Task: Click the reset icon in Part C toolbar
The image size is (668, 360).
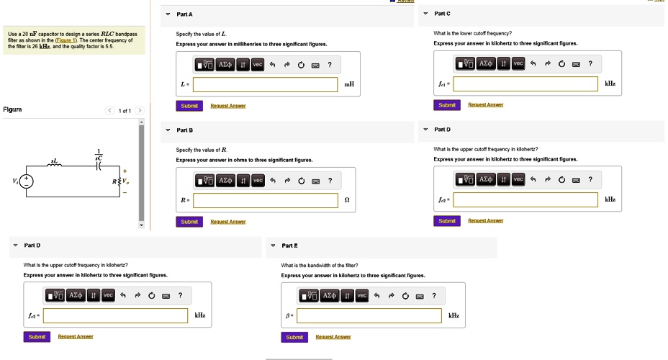Action: [561, 64]
